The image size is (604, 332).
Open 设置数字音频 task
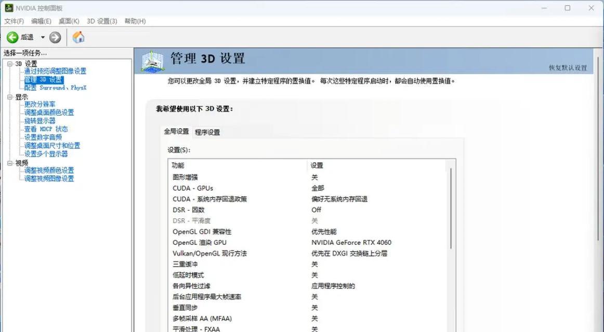click(43, 137)
